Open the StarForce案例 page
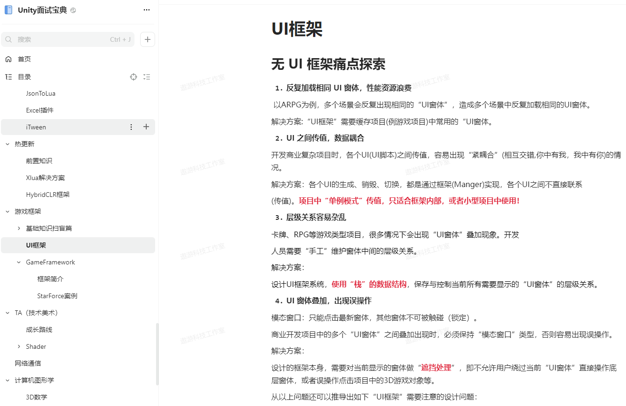The width and height of the screenshot is (626, 406). (x=57, y=296)
